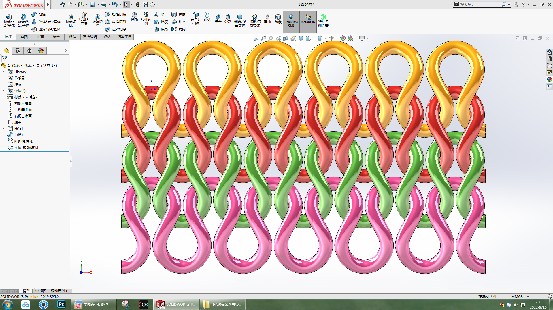Viewport: 553px width, 310px height.
Task: Choose the Shell tool (抽壳)
Action: (161, 29)
